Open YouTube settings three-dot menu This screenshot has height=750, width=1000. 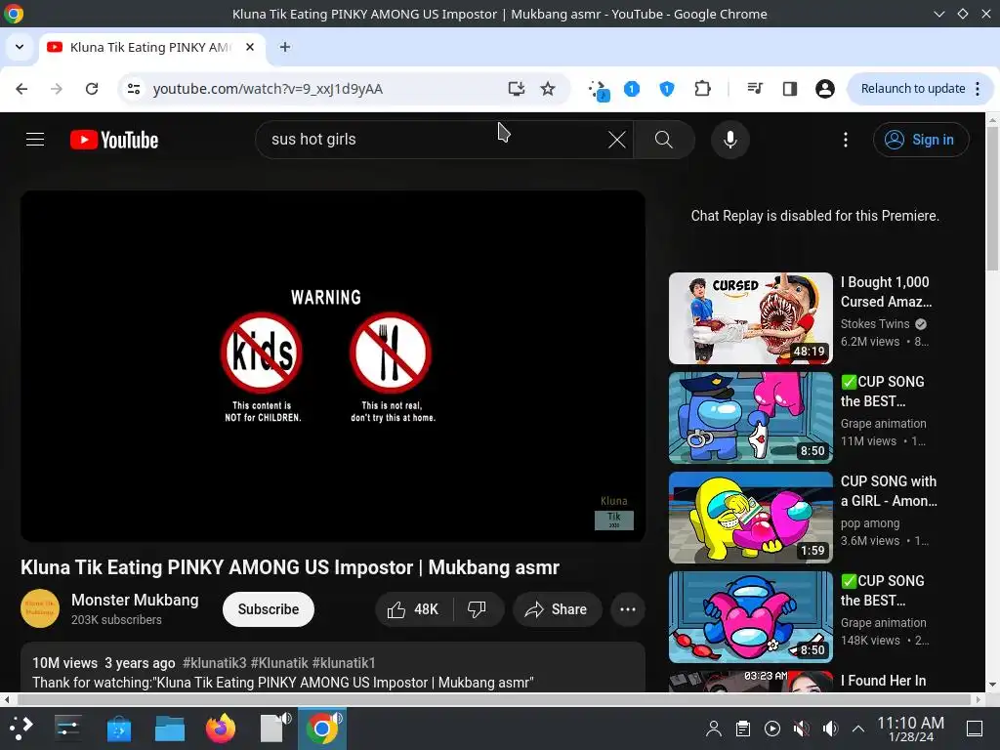coord(846,140)
